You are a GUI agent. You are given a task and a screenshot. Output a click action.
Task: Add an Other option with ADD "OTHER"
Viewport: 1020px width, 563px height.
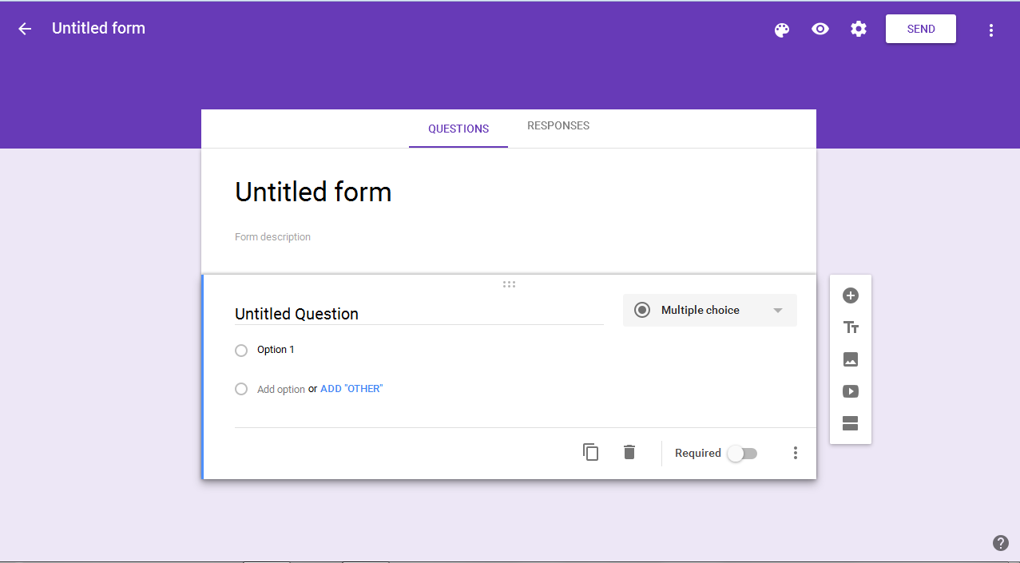tap(351, 388)
